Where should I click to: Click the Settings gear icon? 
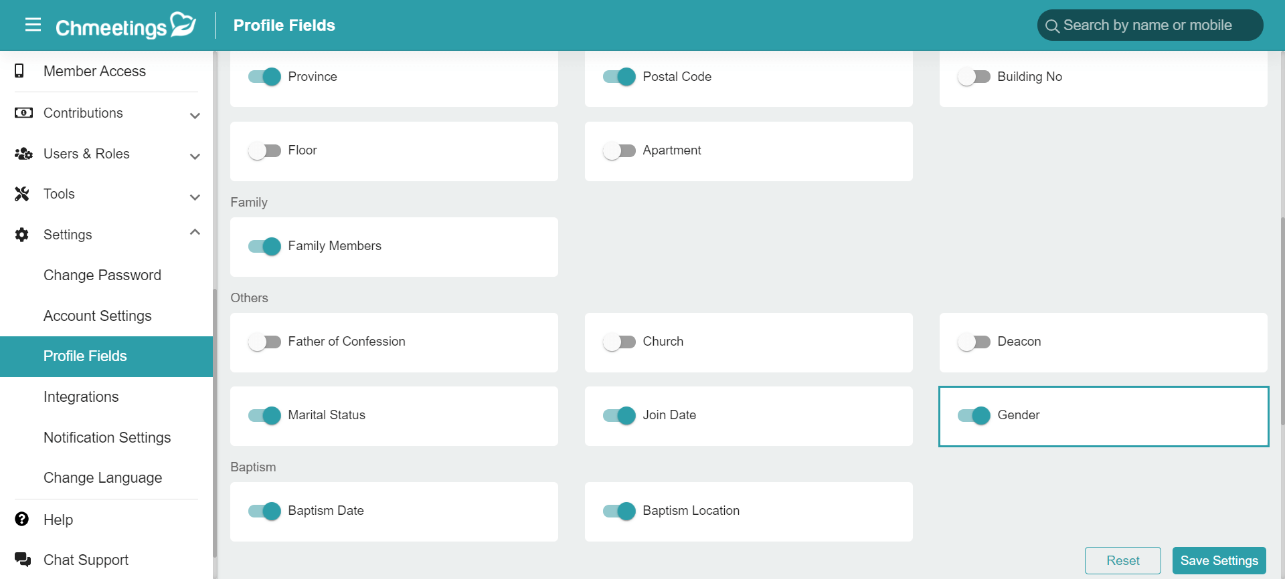point(22,235)
